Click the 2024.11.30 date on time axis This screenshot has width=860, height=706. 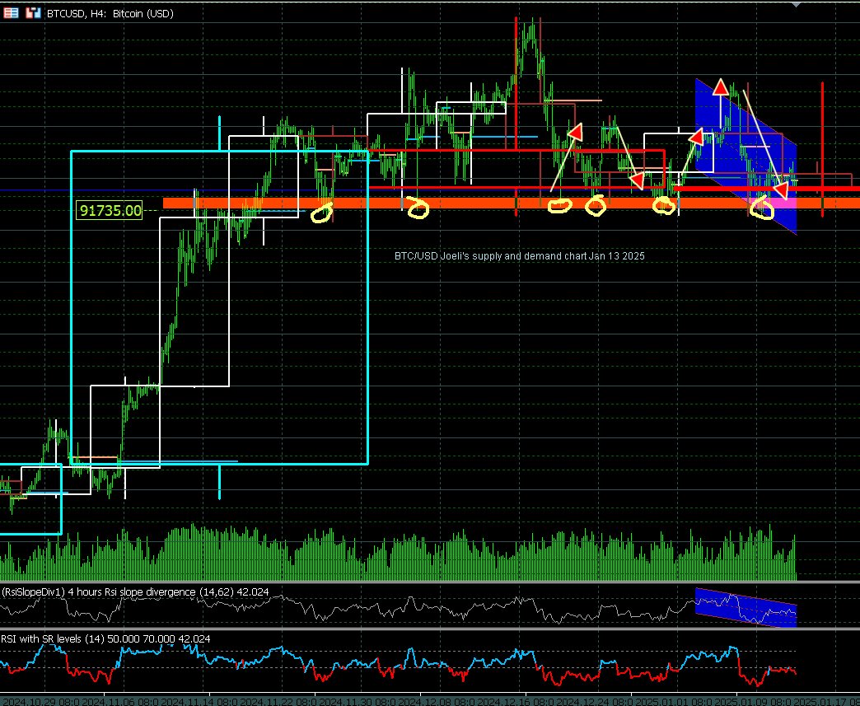(358, 701)
